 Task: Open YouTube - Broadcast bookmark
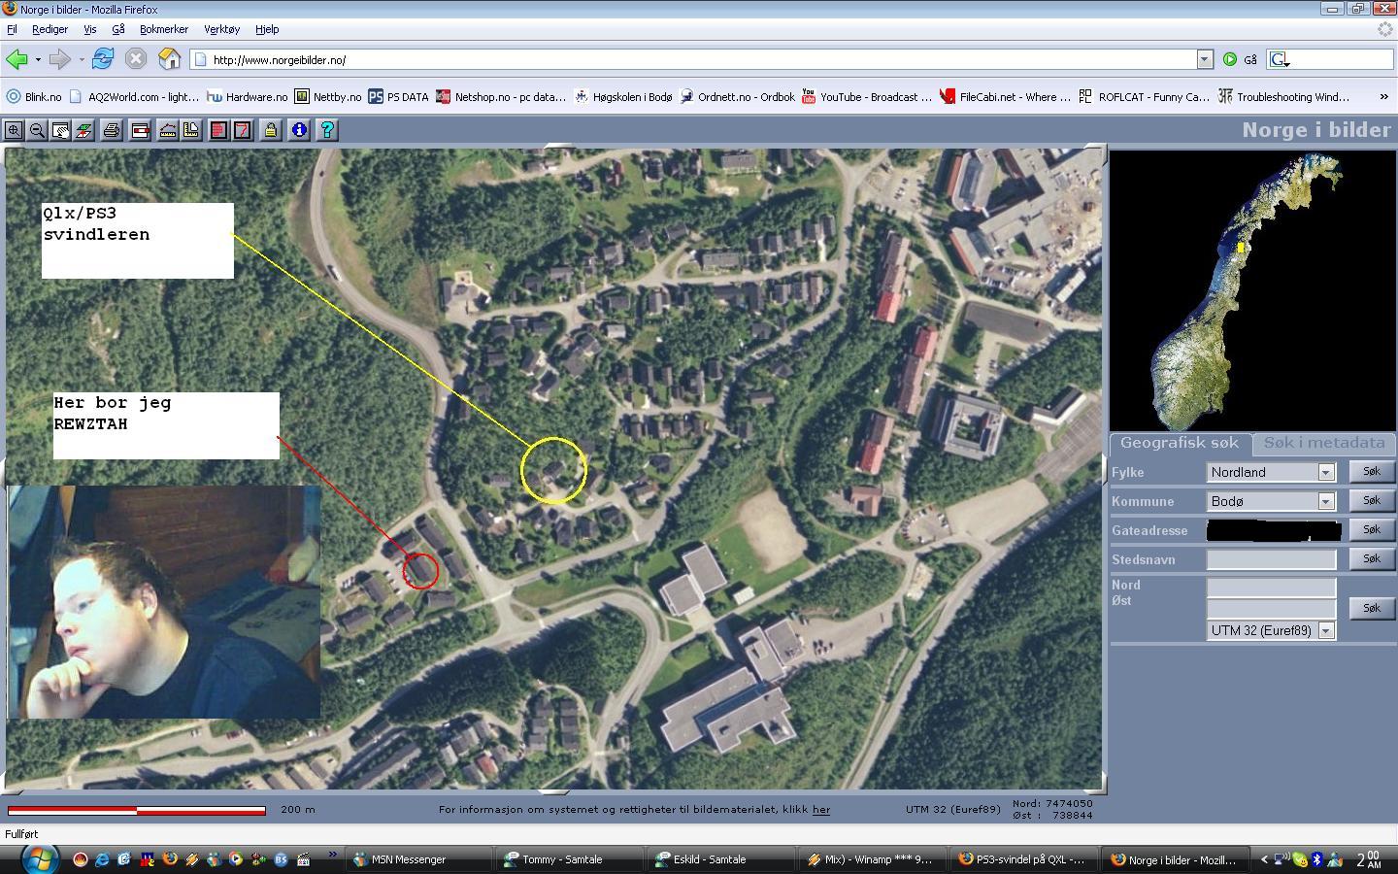[866, 97]
